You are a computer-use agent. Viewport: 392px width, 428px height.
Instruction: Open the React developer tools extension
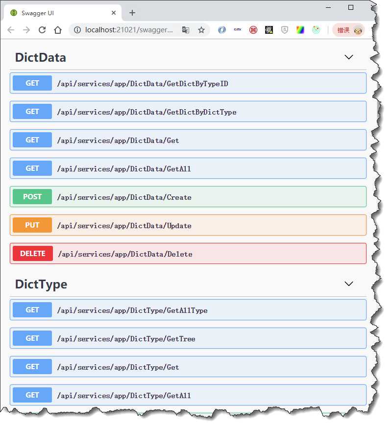click(x=269, y=30)
